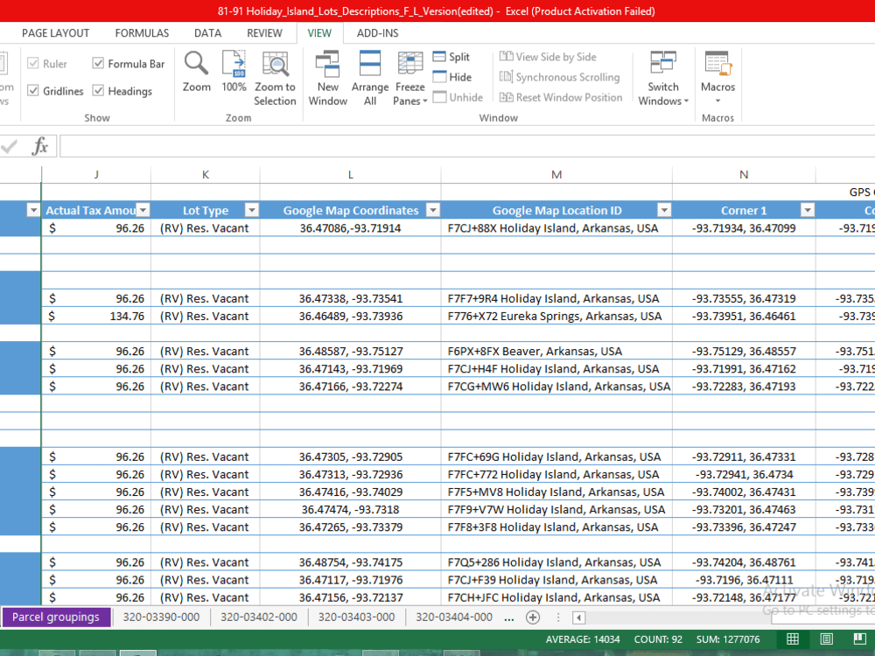The width and height of the screenshot is (875, 656).
Task: Click Synchronous Scrolling
Action: click(560, 77)
